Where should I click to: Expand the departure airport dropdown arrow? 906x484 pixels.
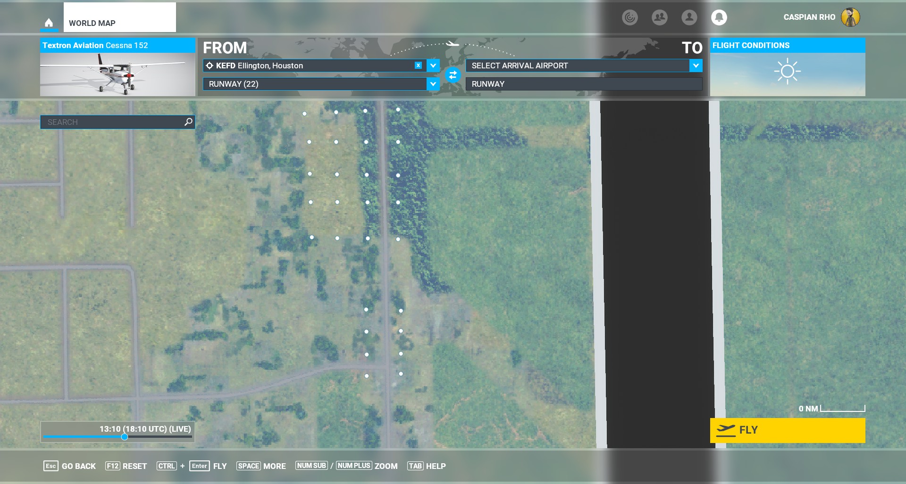[x=433, y=66]
